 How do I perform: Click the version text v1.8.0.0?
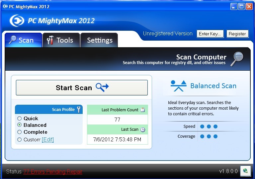[228, 171]
